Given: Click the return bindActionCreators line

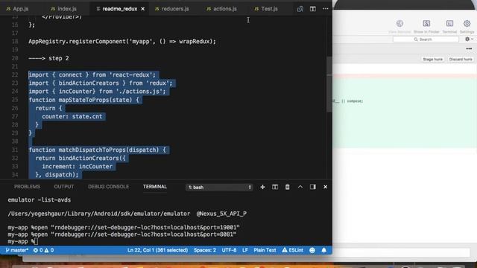Looking at the screenshot, I should pyautogui.click(x=80, y=158).
